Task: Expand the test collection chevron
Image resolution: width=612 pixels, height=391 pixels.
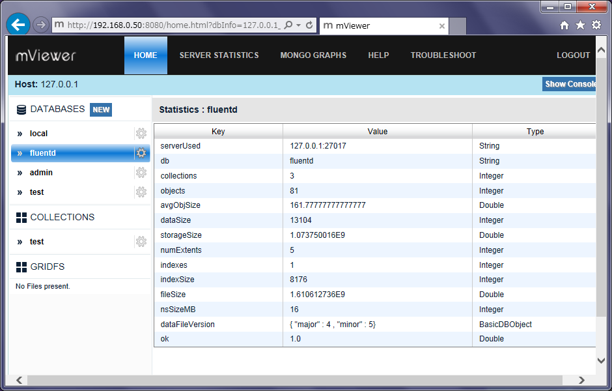Action: 20,242
